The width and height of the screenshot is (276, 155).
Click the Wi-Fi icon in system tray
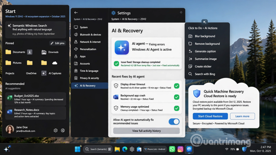point(227,149)
